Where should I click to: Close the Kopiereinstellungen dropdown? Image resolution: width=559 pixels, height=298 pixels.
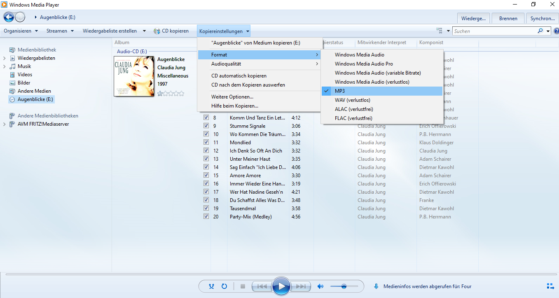[x=224, y=31]
